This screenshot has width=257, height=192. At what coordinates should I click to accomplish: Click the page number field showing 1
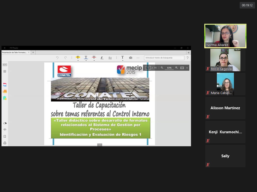(x=148, y=68)
